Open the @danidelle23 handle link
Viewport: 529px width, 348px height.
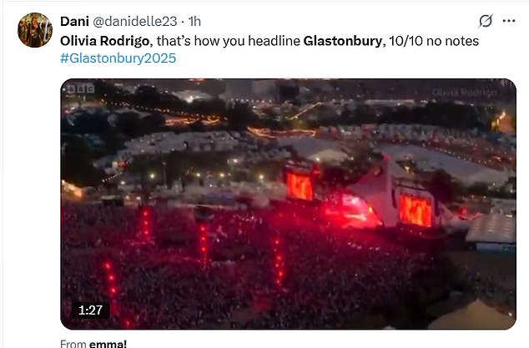point(134,21)
